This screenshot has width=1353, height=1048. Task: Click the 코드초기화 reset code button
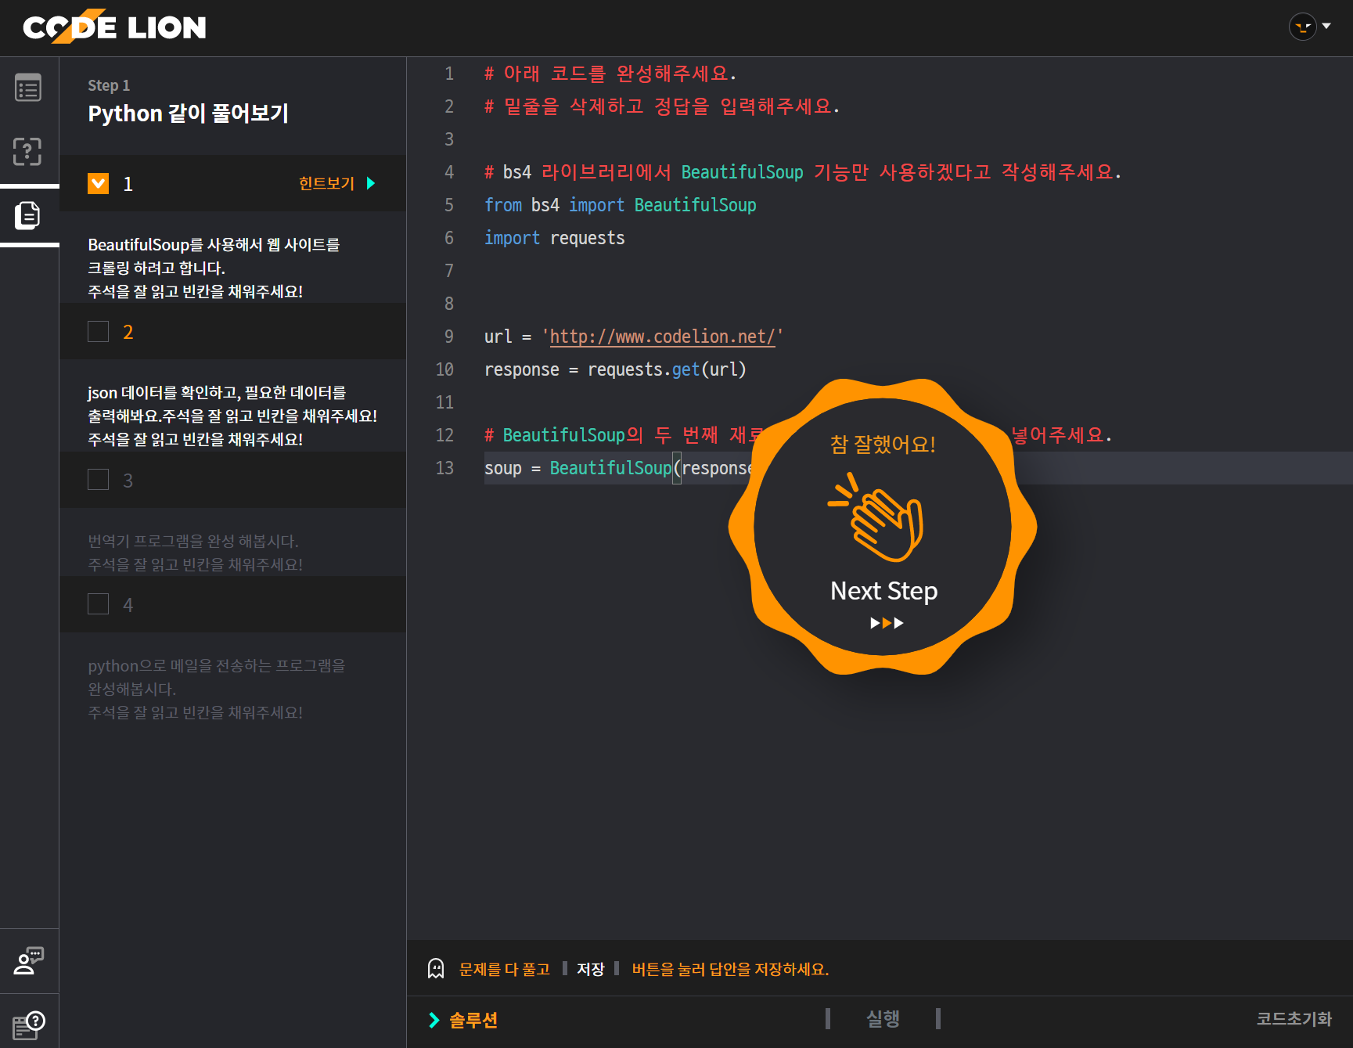1294,1019
